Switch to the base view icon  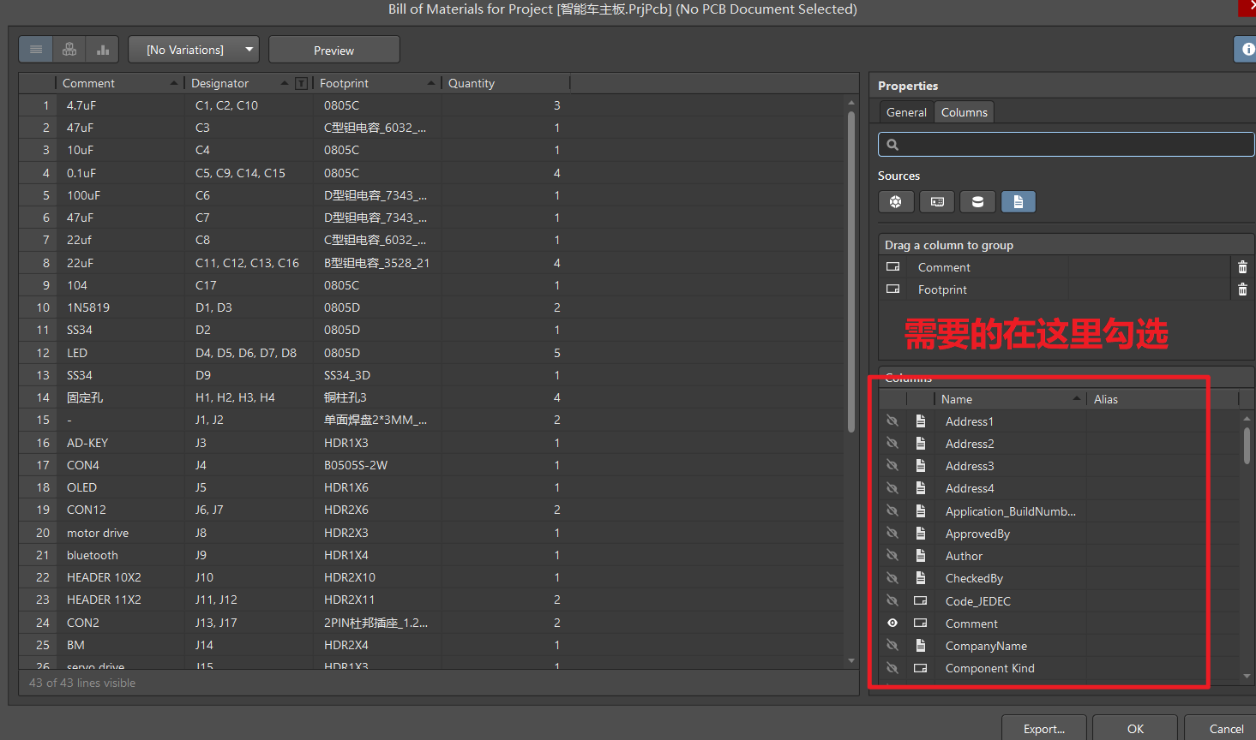point(69,50)
